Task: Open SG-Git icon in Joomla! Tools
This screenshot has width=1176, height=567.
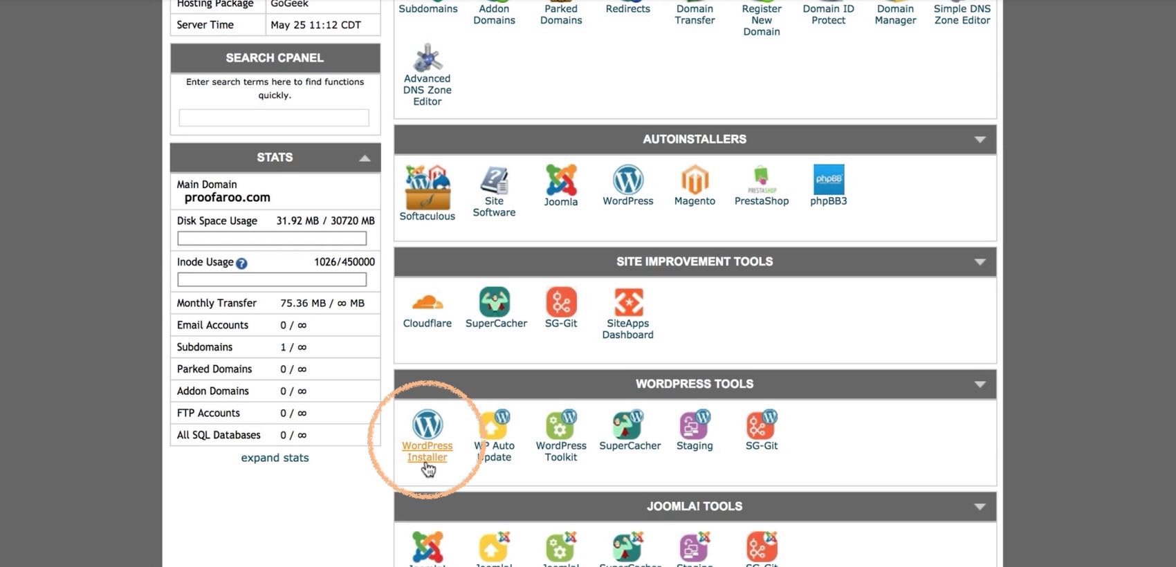Action: point(762,547)
